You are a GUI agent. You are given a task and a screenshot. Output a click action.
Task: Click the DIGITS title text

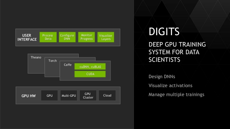tap(164, 31)
